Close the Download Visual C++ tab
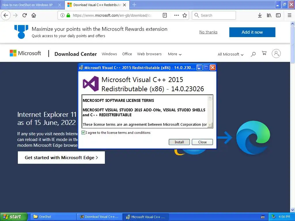Screen dimensions: 295x221 pos(124,5)
